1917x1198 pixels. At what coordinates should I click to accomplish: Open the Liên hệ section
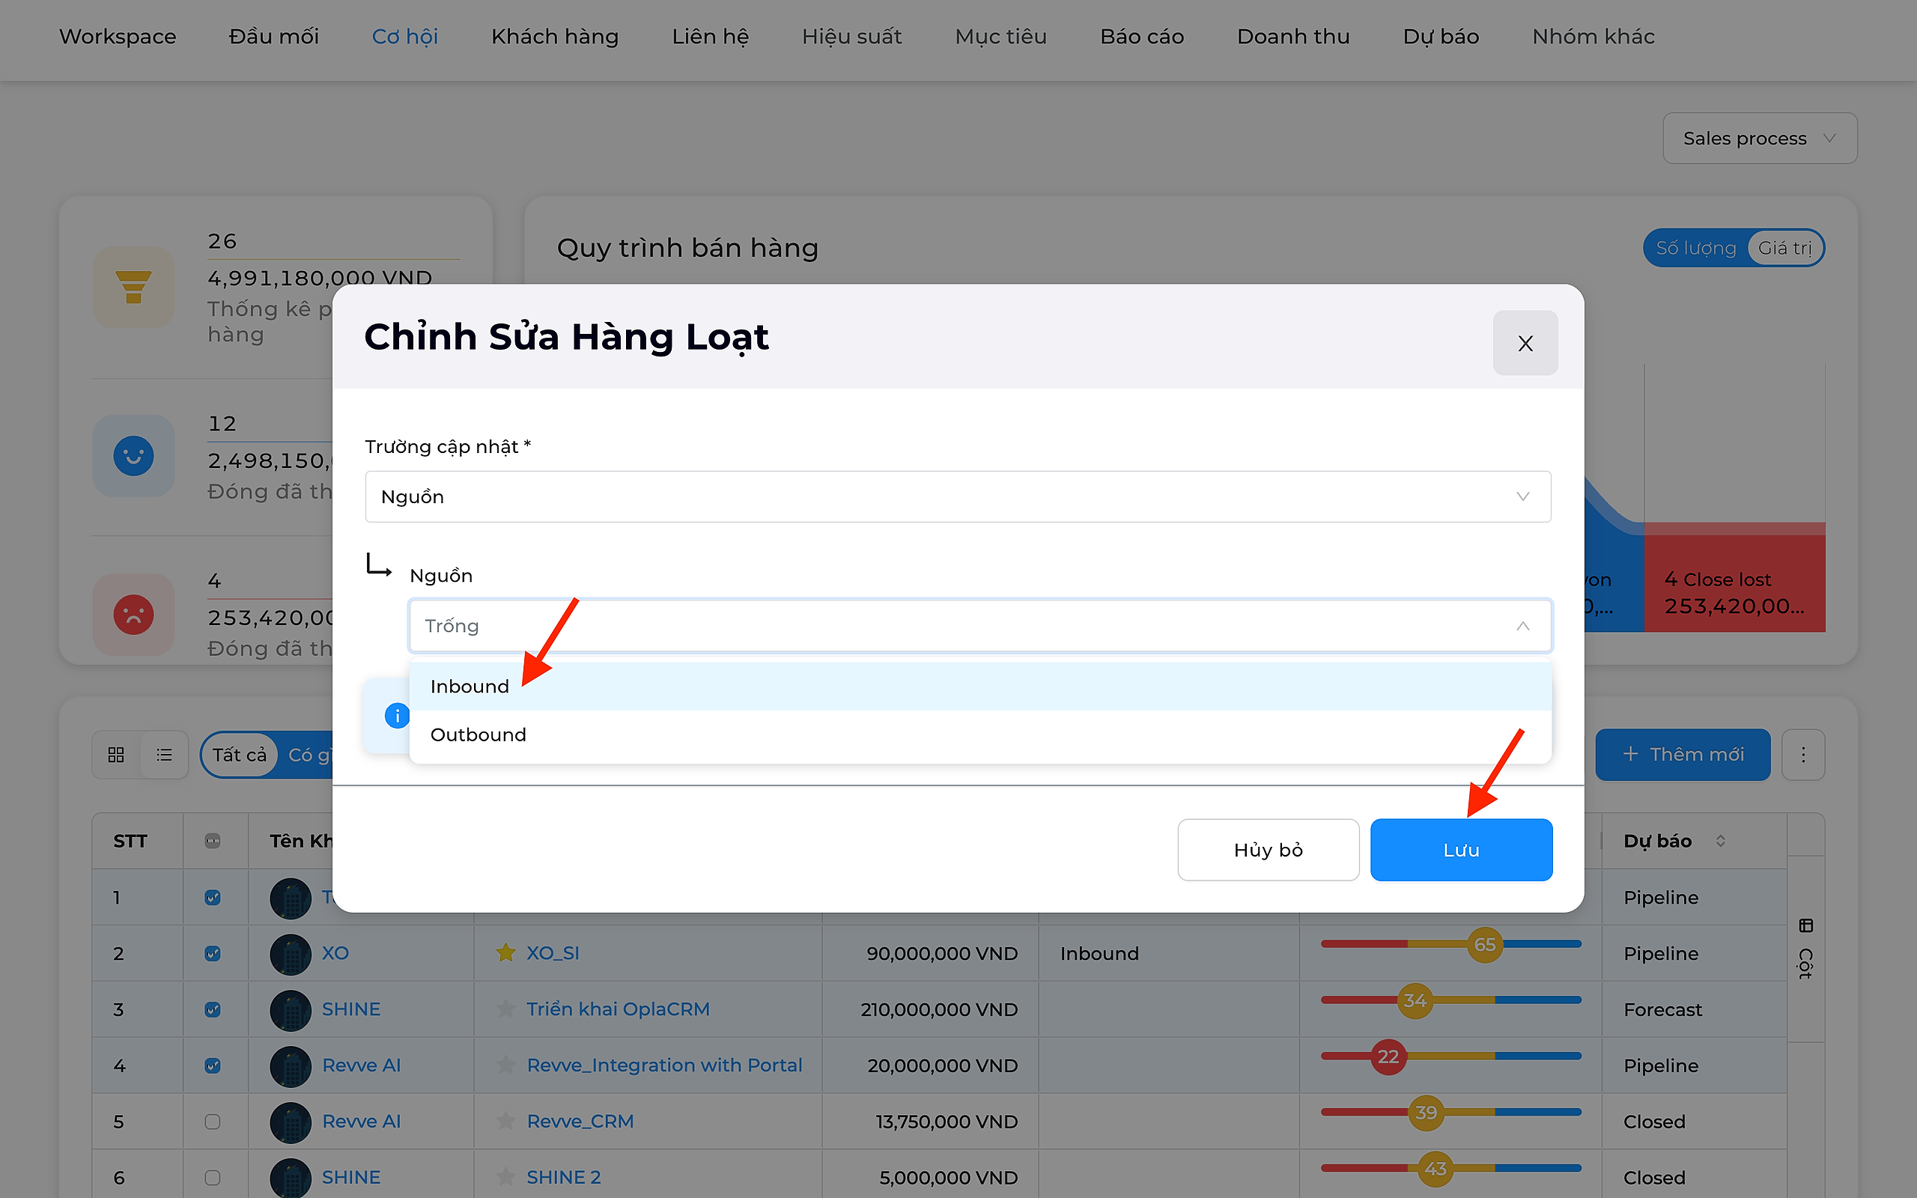pos(710,37)
